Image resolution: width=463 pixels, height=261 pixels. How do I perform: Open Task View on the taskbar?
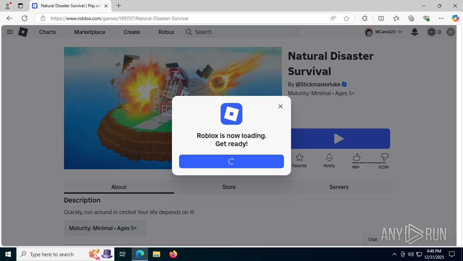123,254
